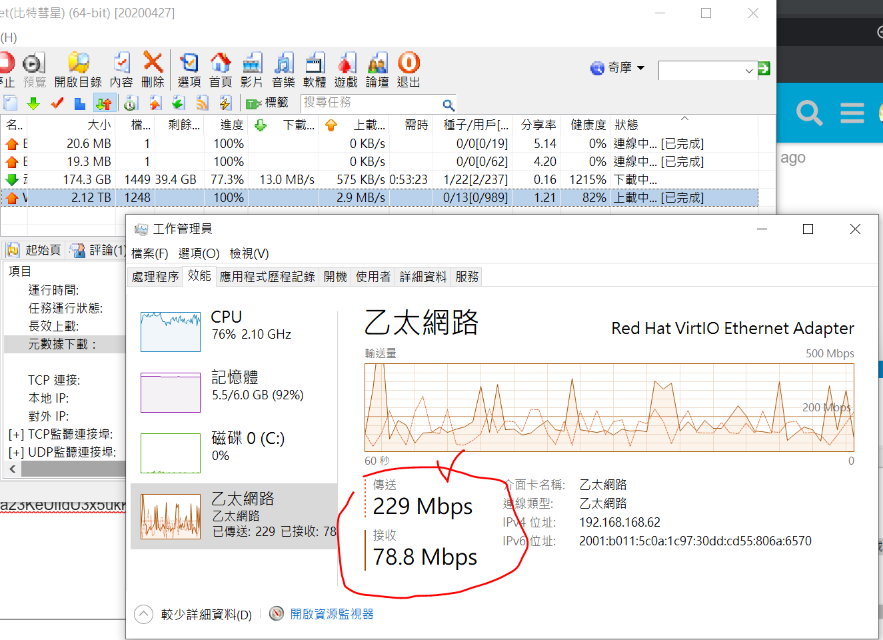Click the lightning bolt icon in filter bar
Viewport: 883px width, 640px height.
(x=225, y=103)
